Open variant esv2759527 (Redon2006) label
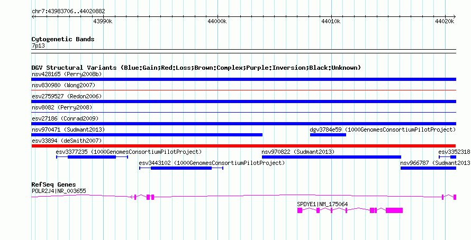This screenshot has width=471, height=240. tap(67, 96)
